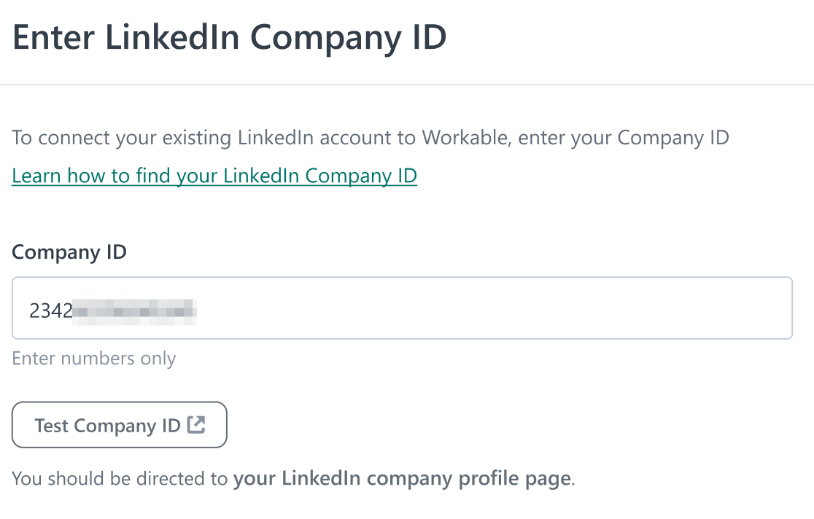The width and height of the screenshot is (814, 519).
Task: Click the connect your existing LinkedIn account description
Action: tap(371, 138)
